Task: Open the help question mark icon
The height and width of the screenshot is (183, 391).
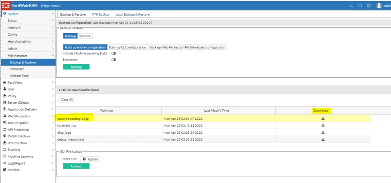Action: point(369,6)
